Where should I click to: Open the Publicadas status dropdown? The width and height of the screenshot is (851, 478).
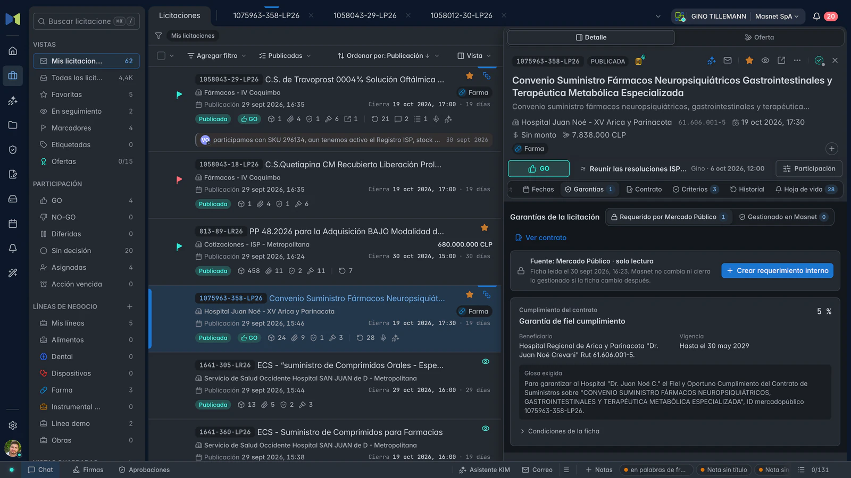click(285, 56)
